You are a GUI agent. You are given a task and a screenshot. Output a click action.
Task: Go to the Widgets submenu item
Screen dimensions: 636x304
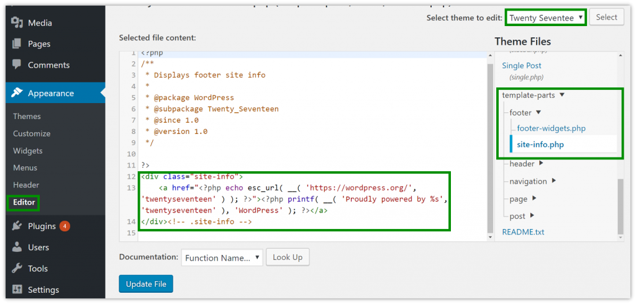pos(28,151)
